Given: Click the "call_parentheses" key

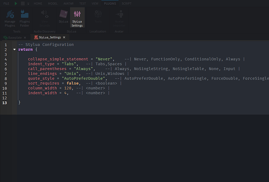Looking at the screenshot, I should [47, 69].
